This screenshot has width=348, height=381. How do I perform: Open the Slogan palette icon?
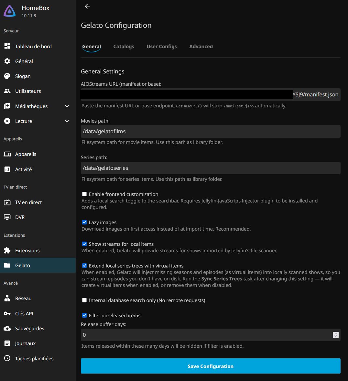coord(7,76)
